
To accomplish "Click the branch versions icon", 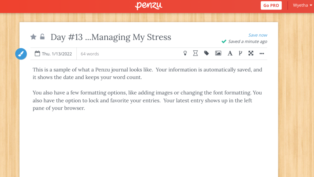I will pos(240,53).
